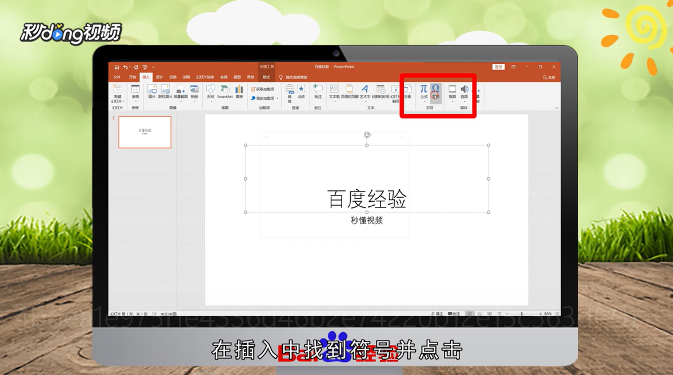Open the 屏幕截图 Screenshot dropdown
Image resolution: width=673 pixels, height=375 pixels.
[181, 92]
